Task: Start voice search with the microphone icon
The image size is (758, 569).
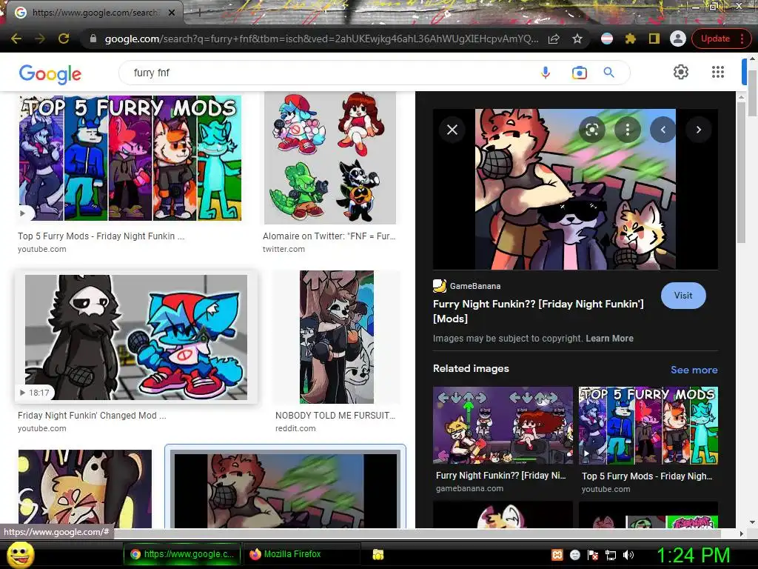Action: 546,73
